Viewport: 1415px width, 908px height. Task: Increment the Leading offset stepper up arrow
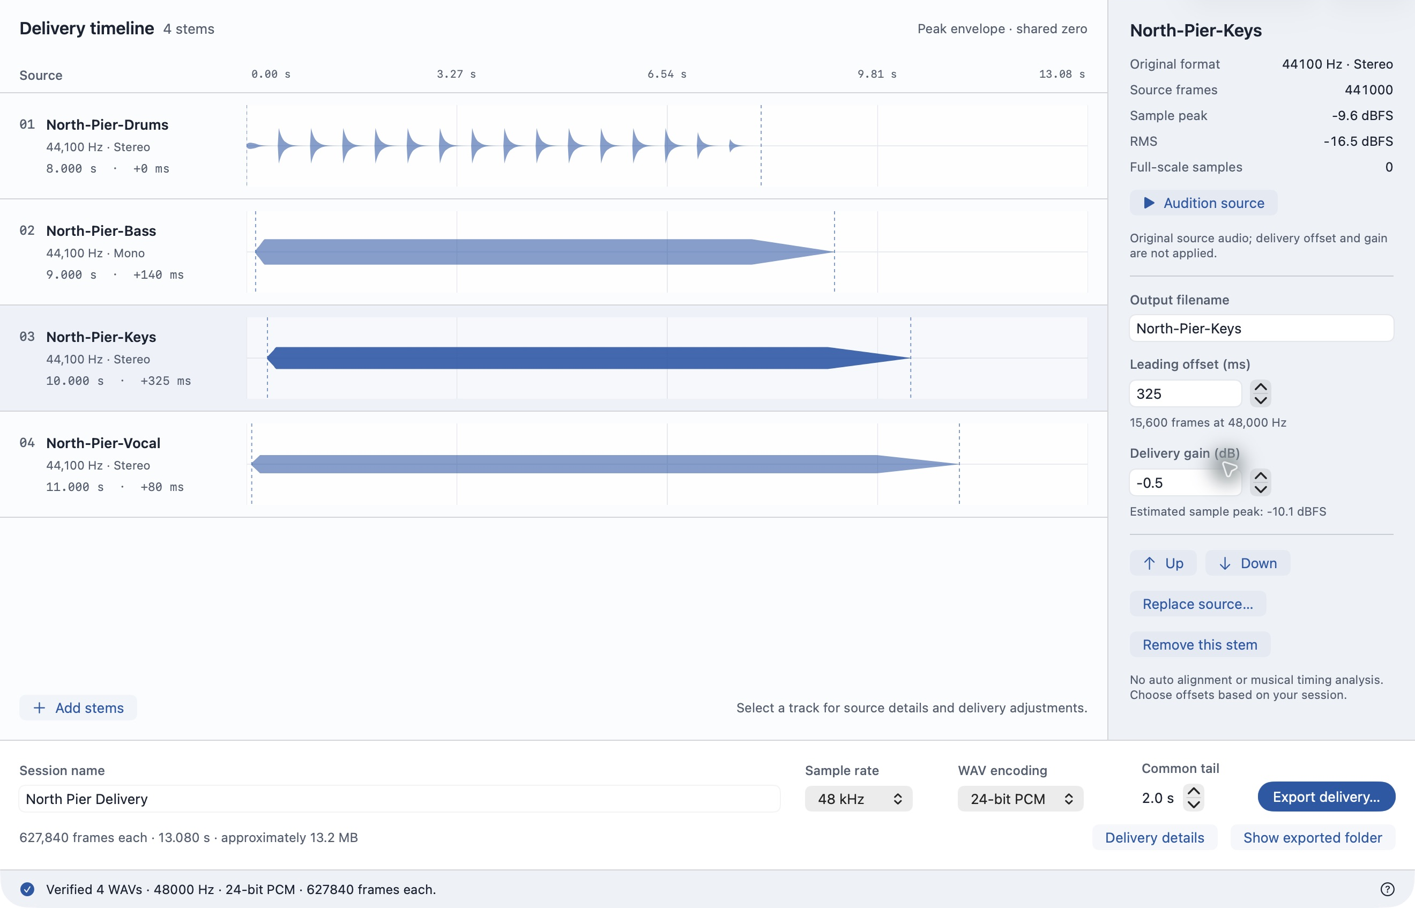(x=1261, y=387)
